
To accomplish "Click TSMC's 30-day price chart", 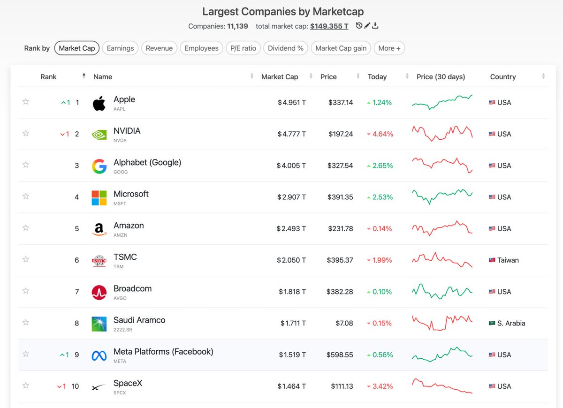I will click(442, 260).
